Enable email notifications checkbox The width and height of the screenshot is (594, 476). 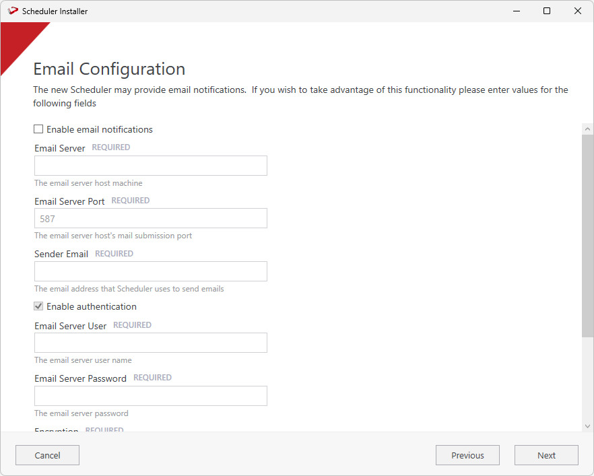click(39, 129)
